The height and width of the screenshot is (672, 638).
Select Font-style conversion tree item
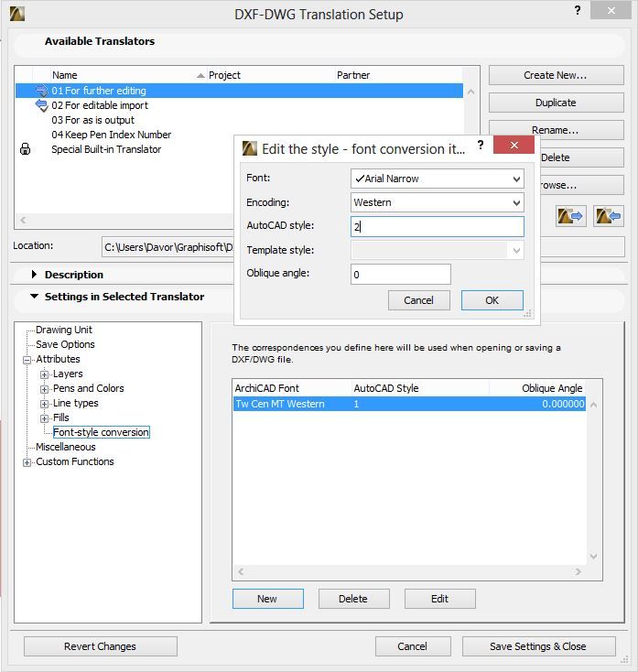tap(101, 432)
